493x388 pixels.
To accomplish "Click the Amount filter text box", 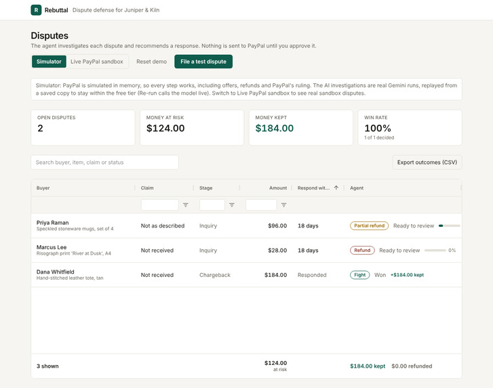I will pos(261,205).
